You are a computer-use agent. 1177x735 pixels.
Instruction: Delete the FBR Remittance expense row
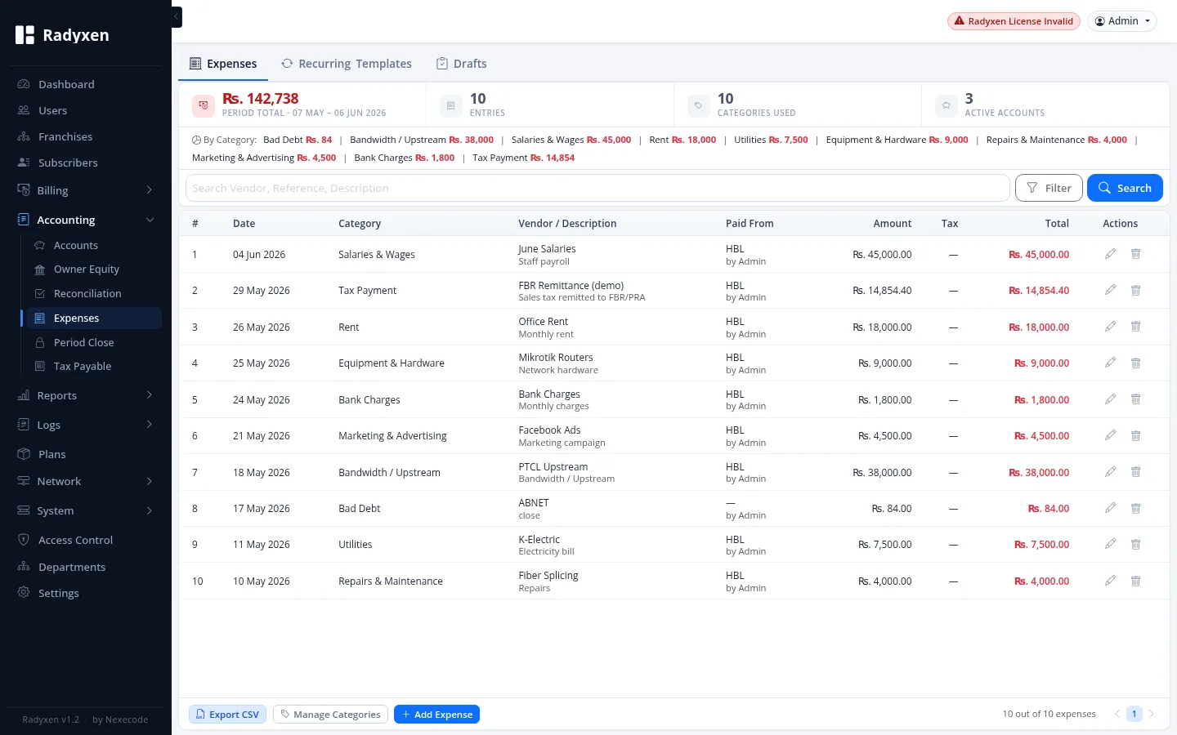point(1135,290)
